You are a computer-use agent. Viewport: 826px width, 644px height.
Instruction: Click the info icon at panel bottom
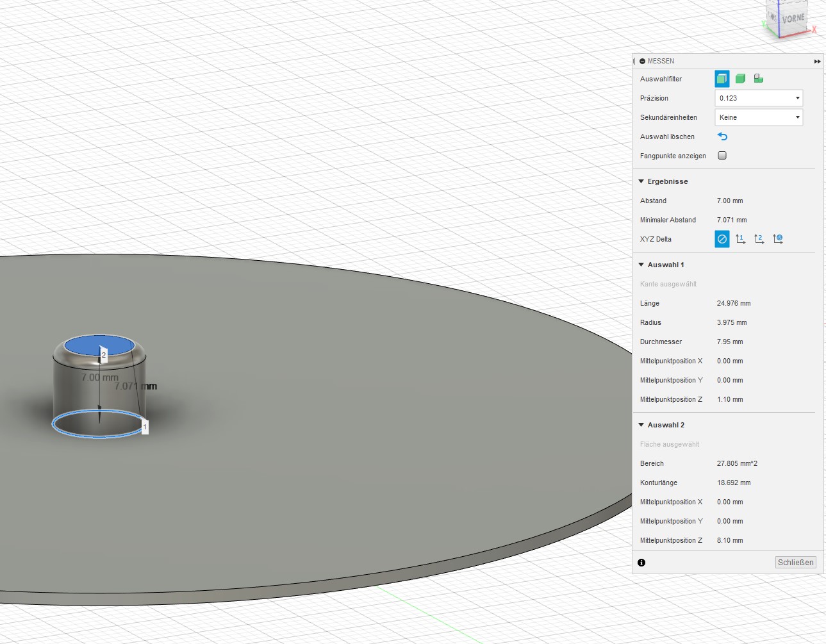point(641,562)
